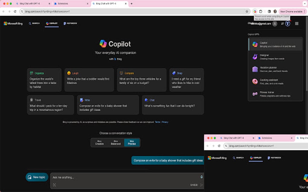Switch to the NOTEBOOK tab

coord(70,23)
